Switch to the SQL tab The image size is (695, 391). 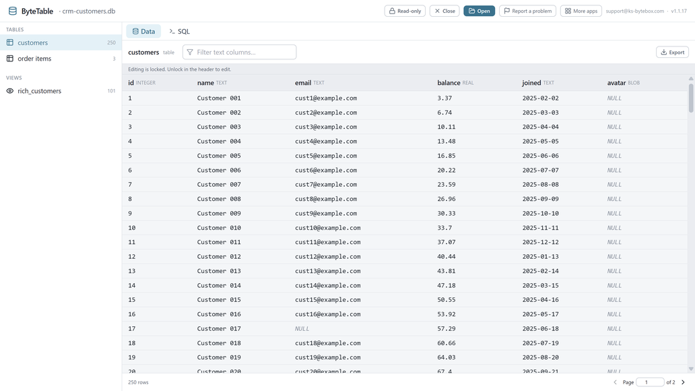tap(179, 32)
